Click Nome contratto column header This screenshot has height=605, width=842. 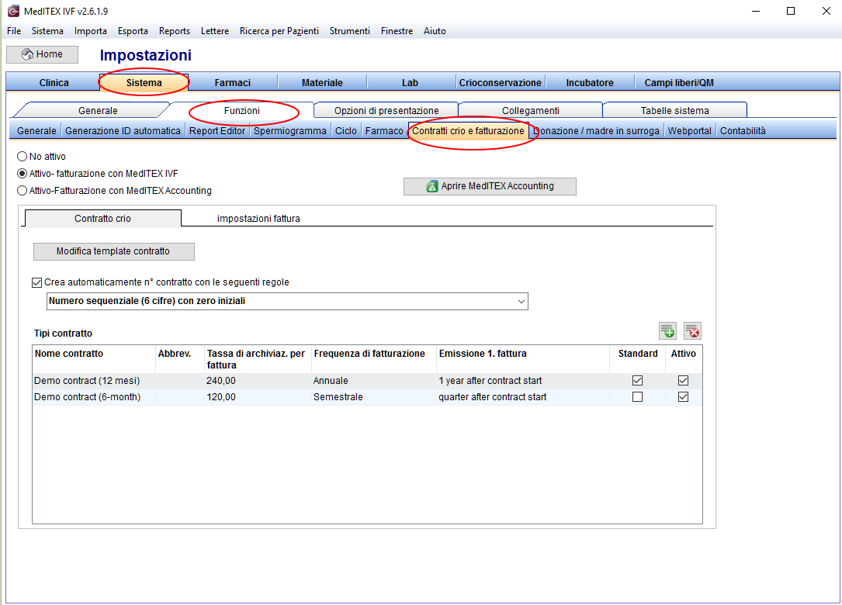(94, 359)
